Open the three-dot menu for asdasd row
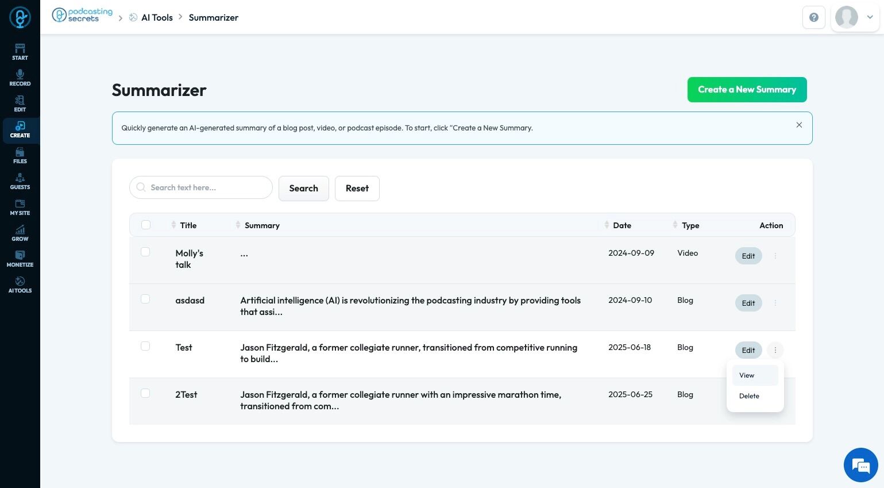 [775, 303]
